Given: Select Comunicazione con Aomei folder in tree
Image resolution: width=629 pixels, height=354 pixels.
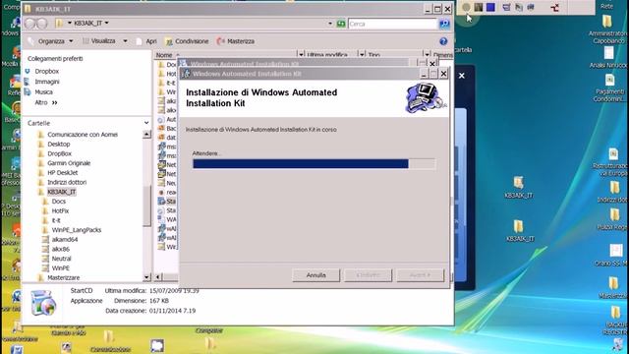Looking at the screenshot, I should pos(83,135).
